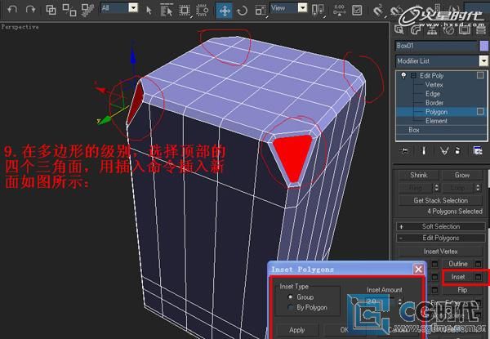Viewport: 490px width, 339px height.
Task: Open the Configure Modifier Sets icon
Action: (478, 151)
